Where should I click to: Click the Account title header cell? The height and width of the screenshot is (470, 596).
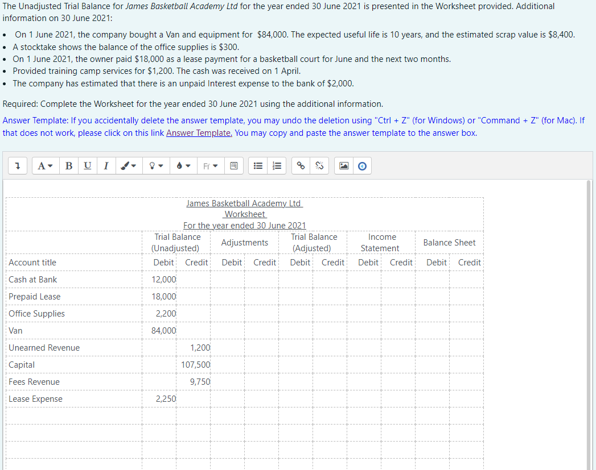pyautogui.click(x=74, y=263)
